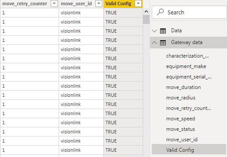227x157 pixels.
Task: Click the scroll up arrow of the table
Action: point(146,11)
